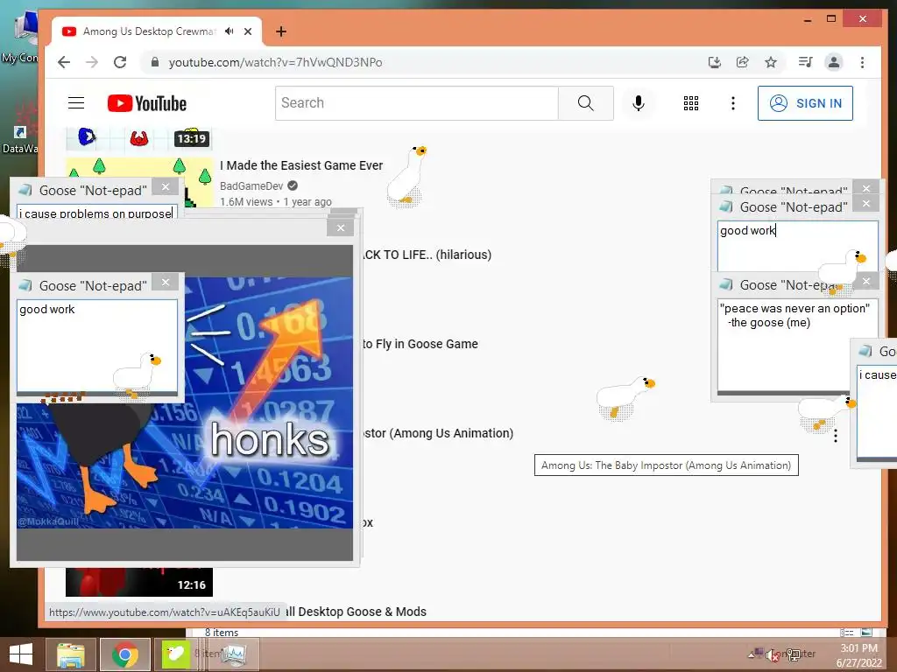
Task: Click the 12:16 video thumbnail
Action: (x=139, y=582)
